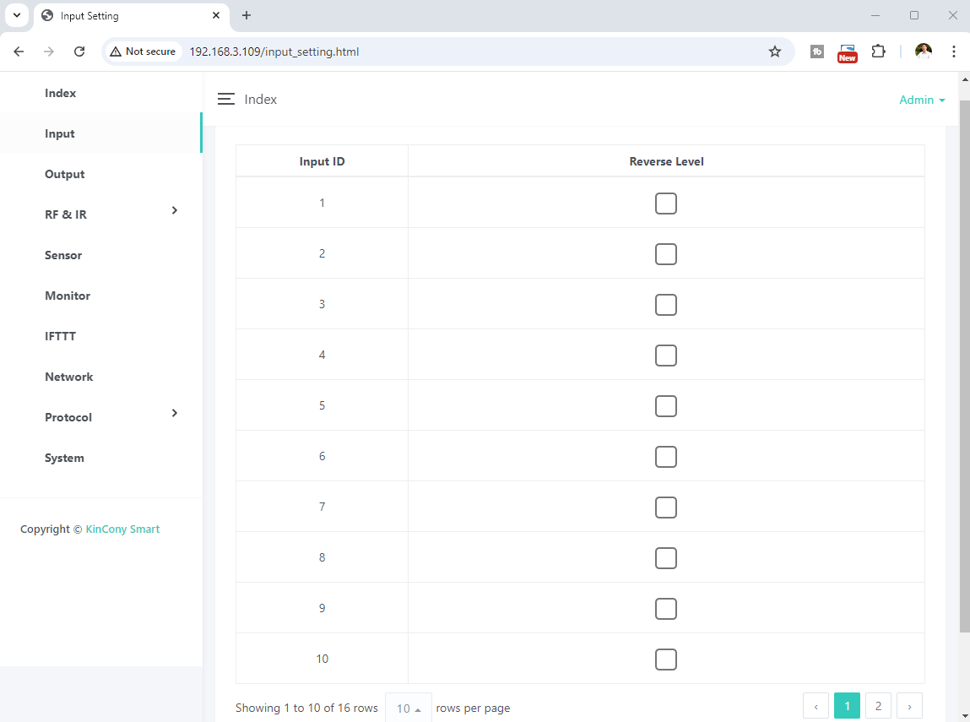
Task: Open a new browser tab
Action: pyautogui.click(x=247, y=15)
